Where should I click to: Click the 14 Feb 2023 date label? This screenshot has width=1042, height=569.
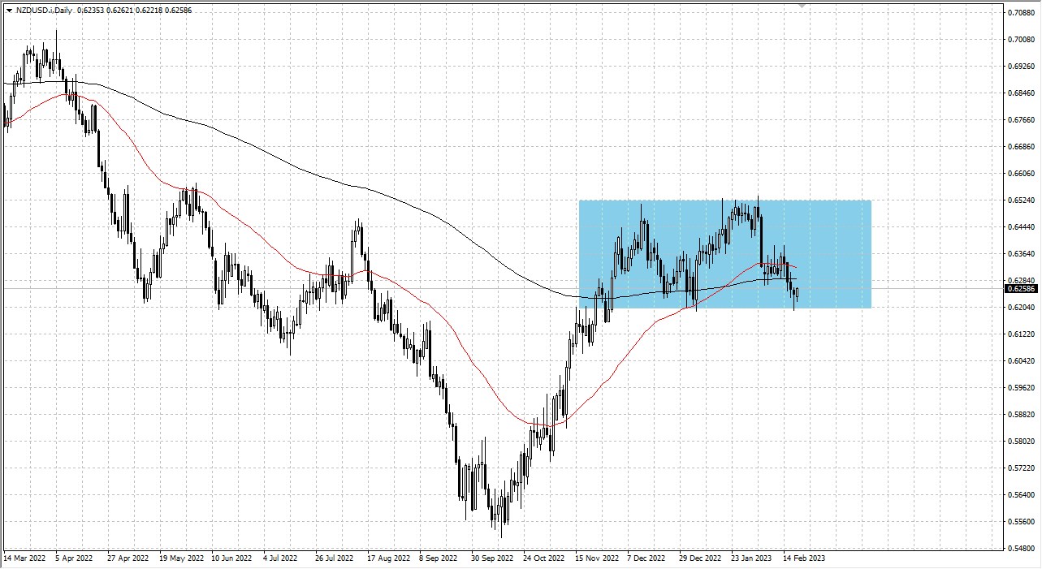pos(803,558)
